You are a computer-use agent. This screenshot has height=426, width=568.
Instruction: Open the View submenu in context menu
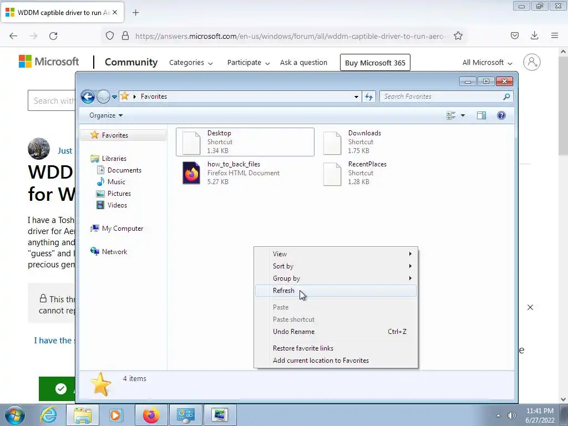coord(336,254)
